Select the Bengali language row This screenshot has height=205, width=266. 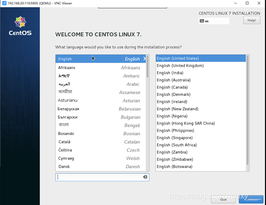pos(101,125)
